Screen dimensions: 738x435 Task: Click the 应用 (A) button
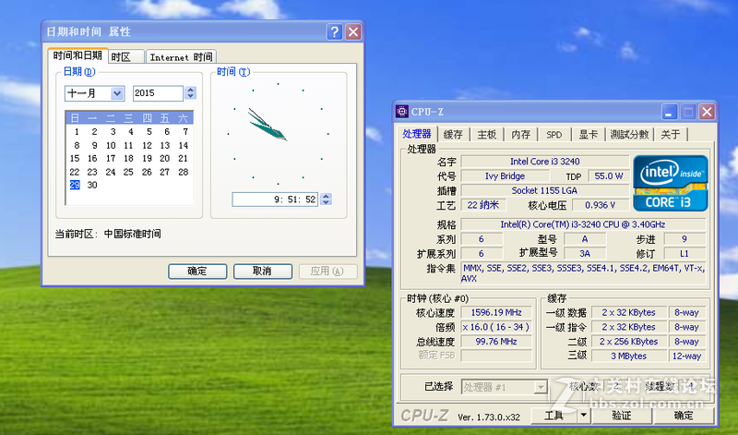(x=327, y=271)
